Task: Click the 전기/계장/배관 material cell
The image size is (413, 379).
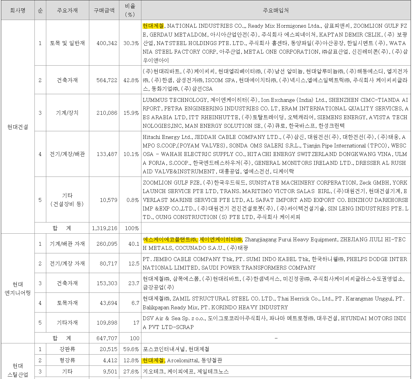Action: [x=67, y=154]
